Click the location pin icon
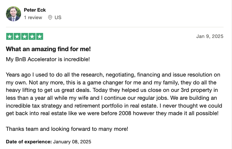The image size is (232, 149). (50, 18)
